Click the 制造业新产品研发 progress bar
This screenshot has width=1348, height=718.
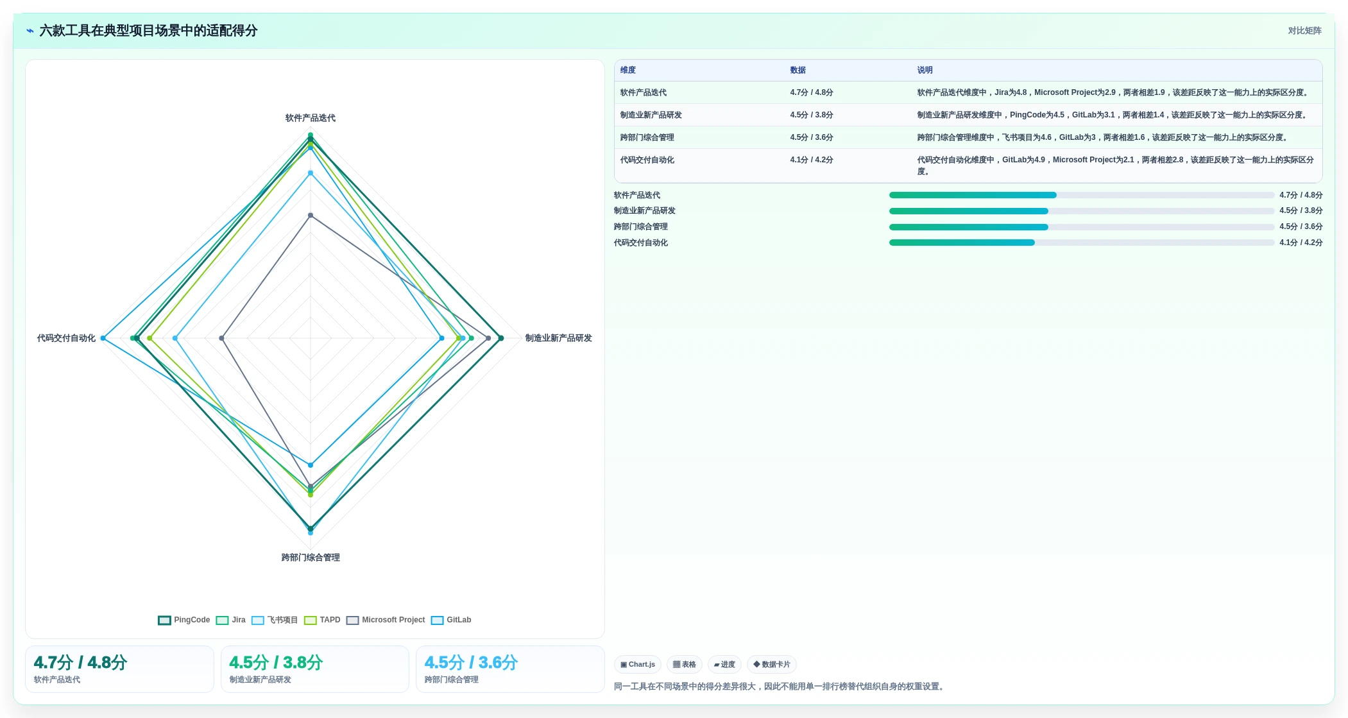(1081, 211)
